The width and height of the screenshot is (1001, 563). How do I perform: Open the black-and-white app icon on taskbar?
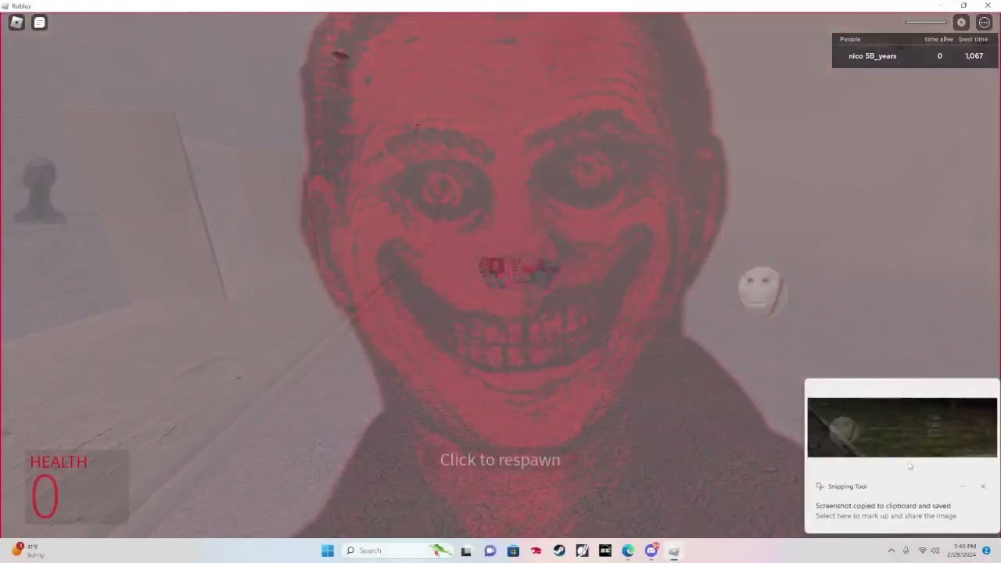coord(605,550)
